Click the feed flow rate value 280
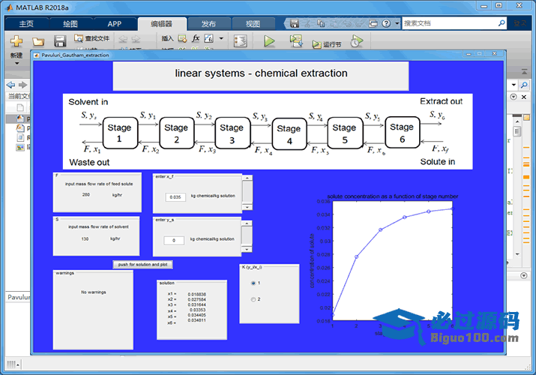Image resolution: width=536 pixels, height=375 pixels. (x=85, y=194)
